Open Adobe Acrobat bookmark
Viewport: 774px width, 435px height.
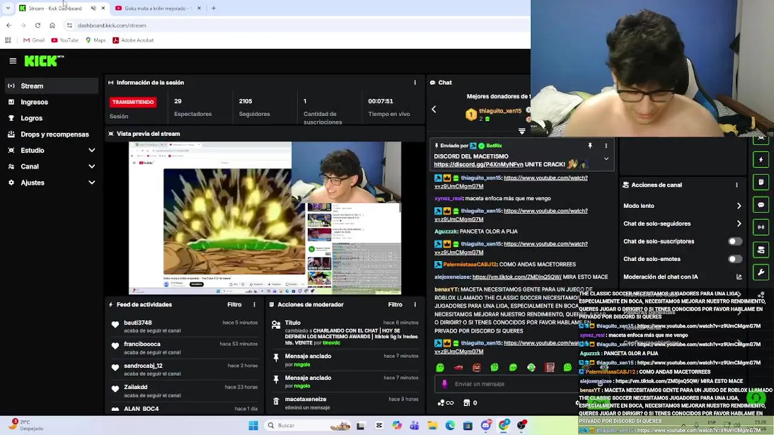pos(133,40)
